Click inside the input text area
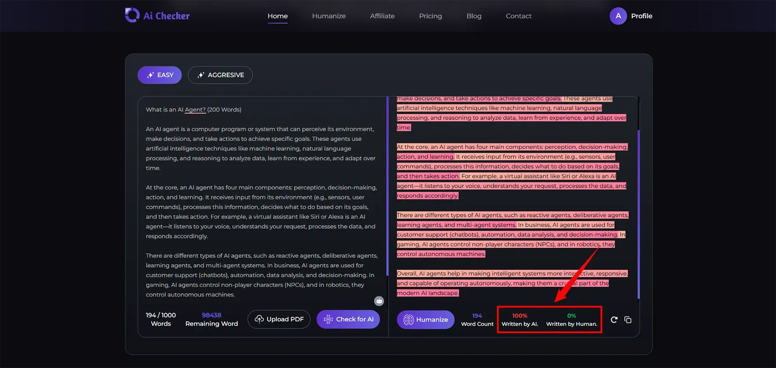Viewport: 776px width, 368px height. [x=262, y=202]
